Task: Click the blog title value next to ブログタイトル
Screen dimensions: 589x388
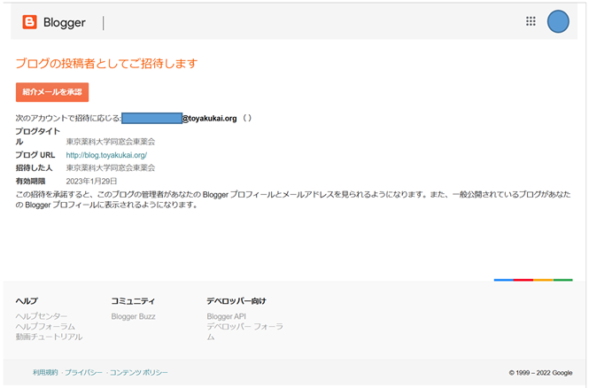Action: (111, 142)
